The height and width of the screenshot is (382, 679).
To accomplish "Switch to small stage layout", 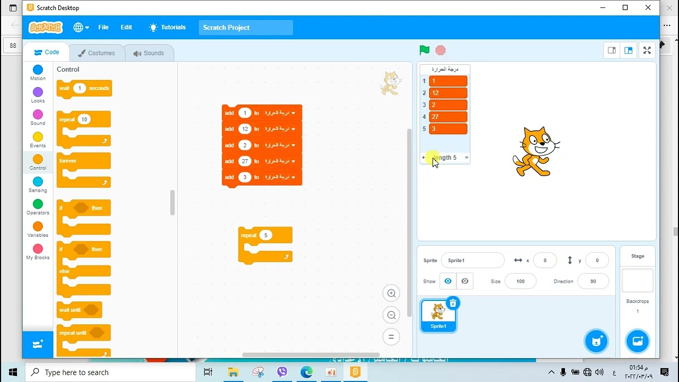I will 612,50.
